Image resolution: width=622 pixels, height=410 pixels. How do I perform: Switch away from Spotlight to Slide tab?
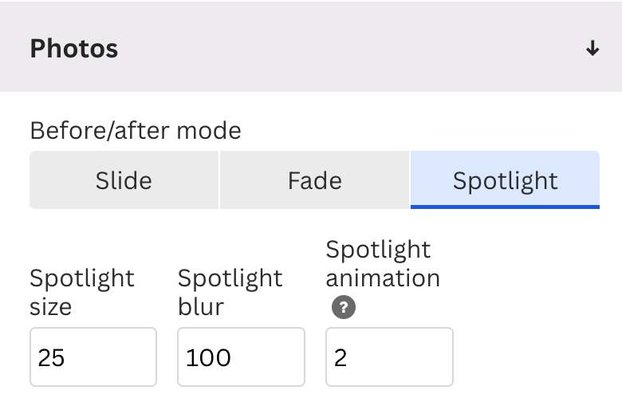(x=124, y=180)
